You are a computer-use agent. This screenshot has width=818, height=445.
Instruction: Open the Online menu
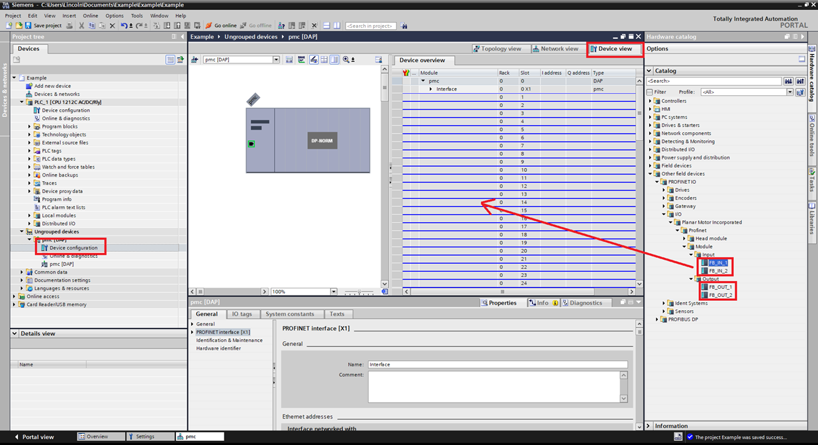(x=91, y=15)
